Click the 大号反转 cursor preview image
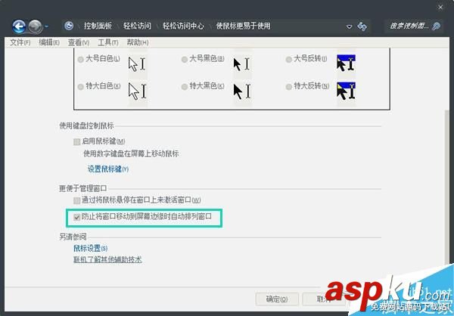This screenshot has width=454, height=316. (347, 63)
